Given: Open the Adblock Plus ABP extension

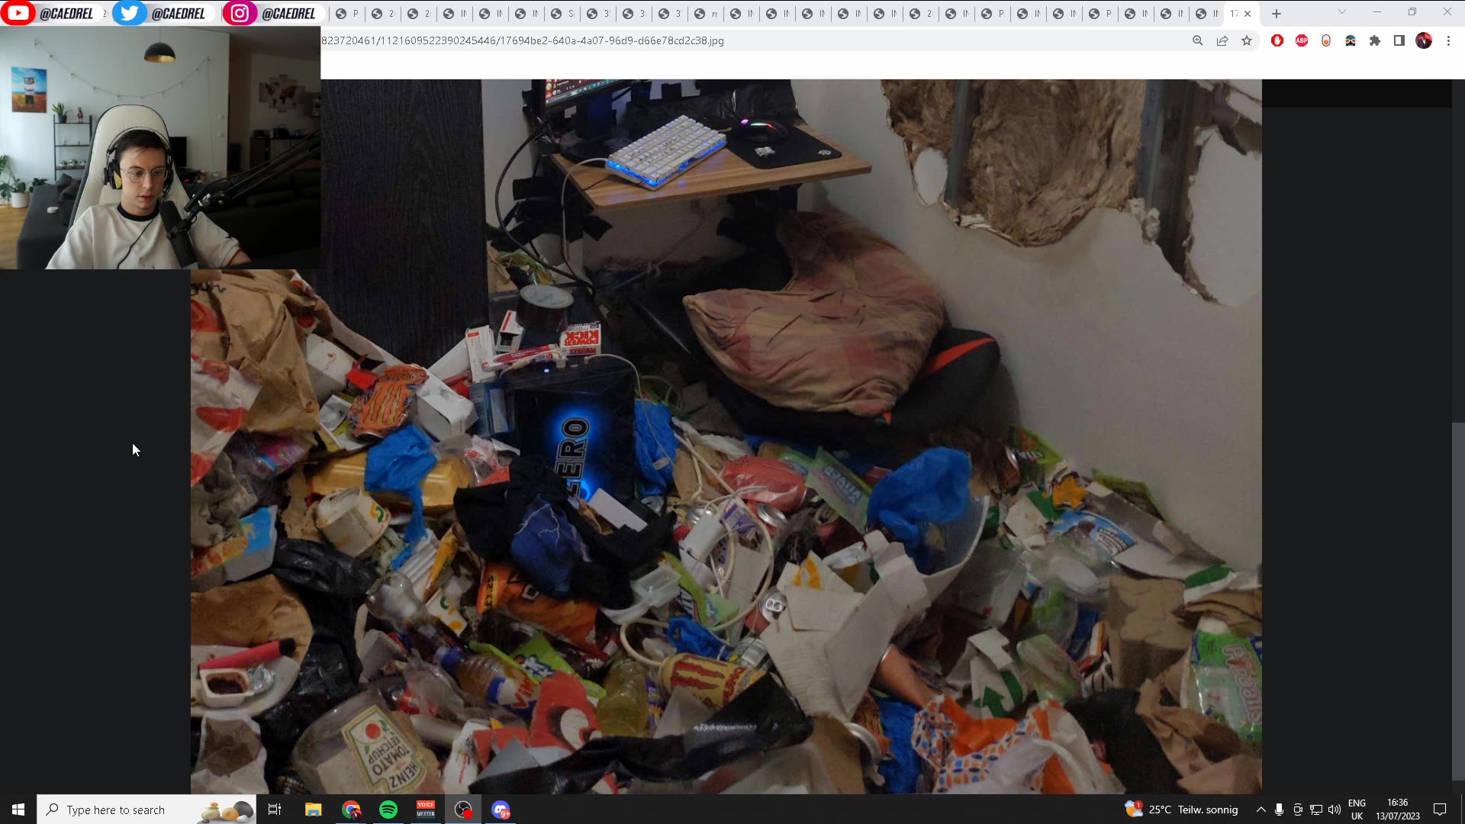Looking at the screenshot, I should (1302, 41).
